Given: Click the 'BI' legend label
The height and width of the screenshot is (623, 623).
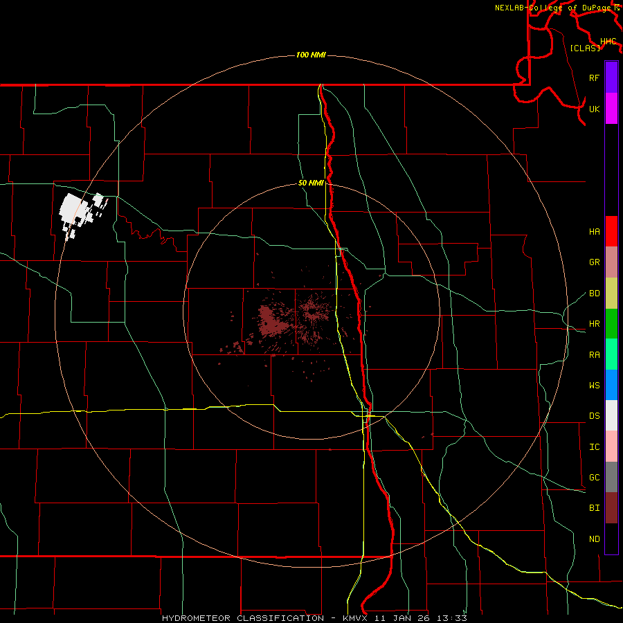Looking at the screenshot, I should pyautogui.click(x=595, y=508).
